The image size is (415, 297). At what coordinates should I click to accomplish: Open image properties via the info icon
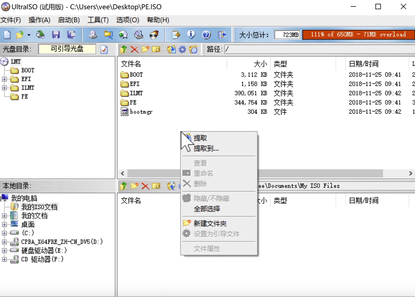pyautogui.click(x=191, y=34)
